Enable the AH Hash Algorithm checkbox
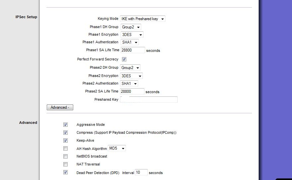Screen dimensions: 292x180 (x=65, y=148)
